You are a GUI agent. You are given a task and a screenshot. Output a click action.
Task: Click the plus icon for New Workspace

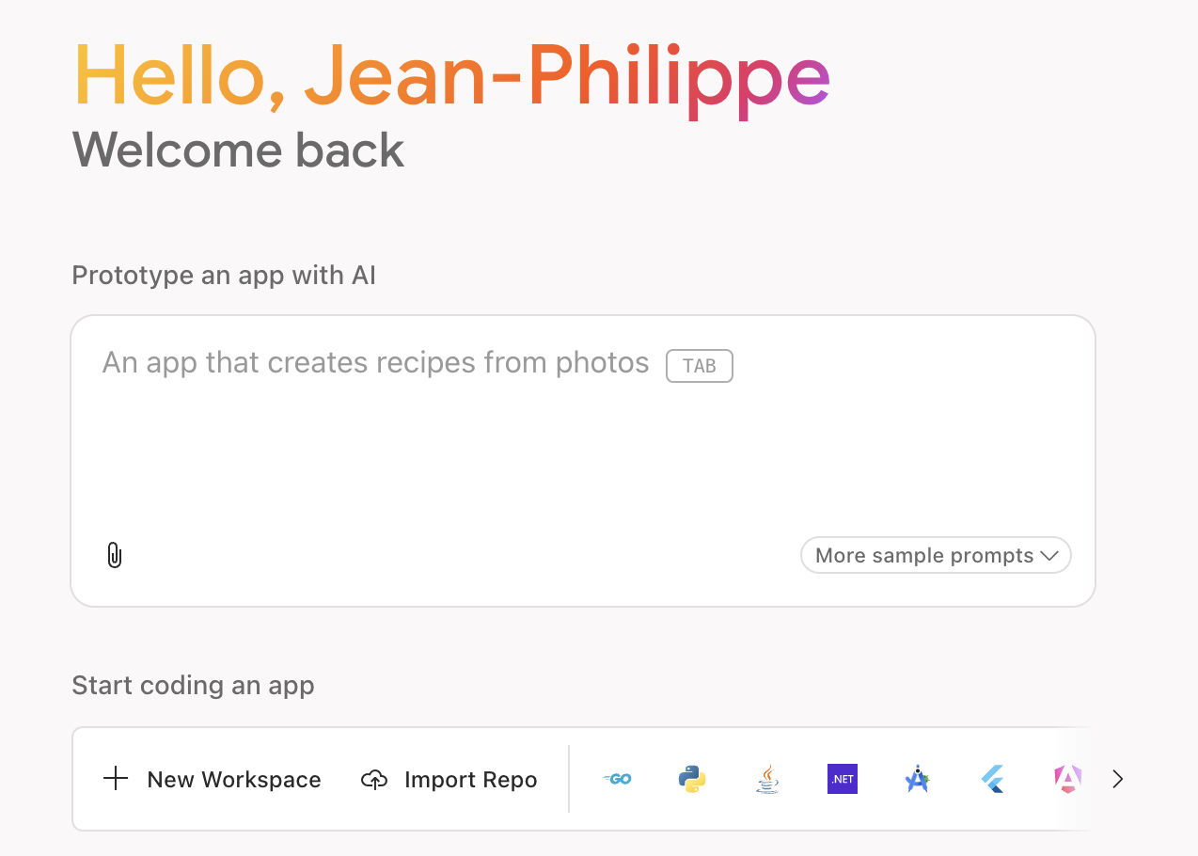(x=116, y=779)
